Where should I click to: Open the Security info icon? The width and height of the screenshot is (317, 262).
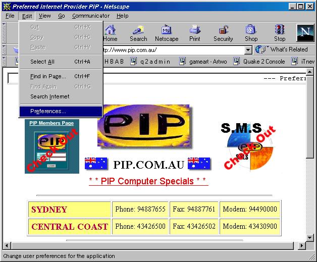(223, 33)
